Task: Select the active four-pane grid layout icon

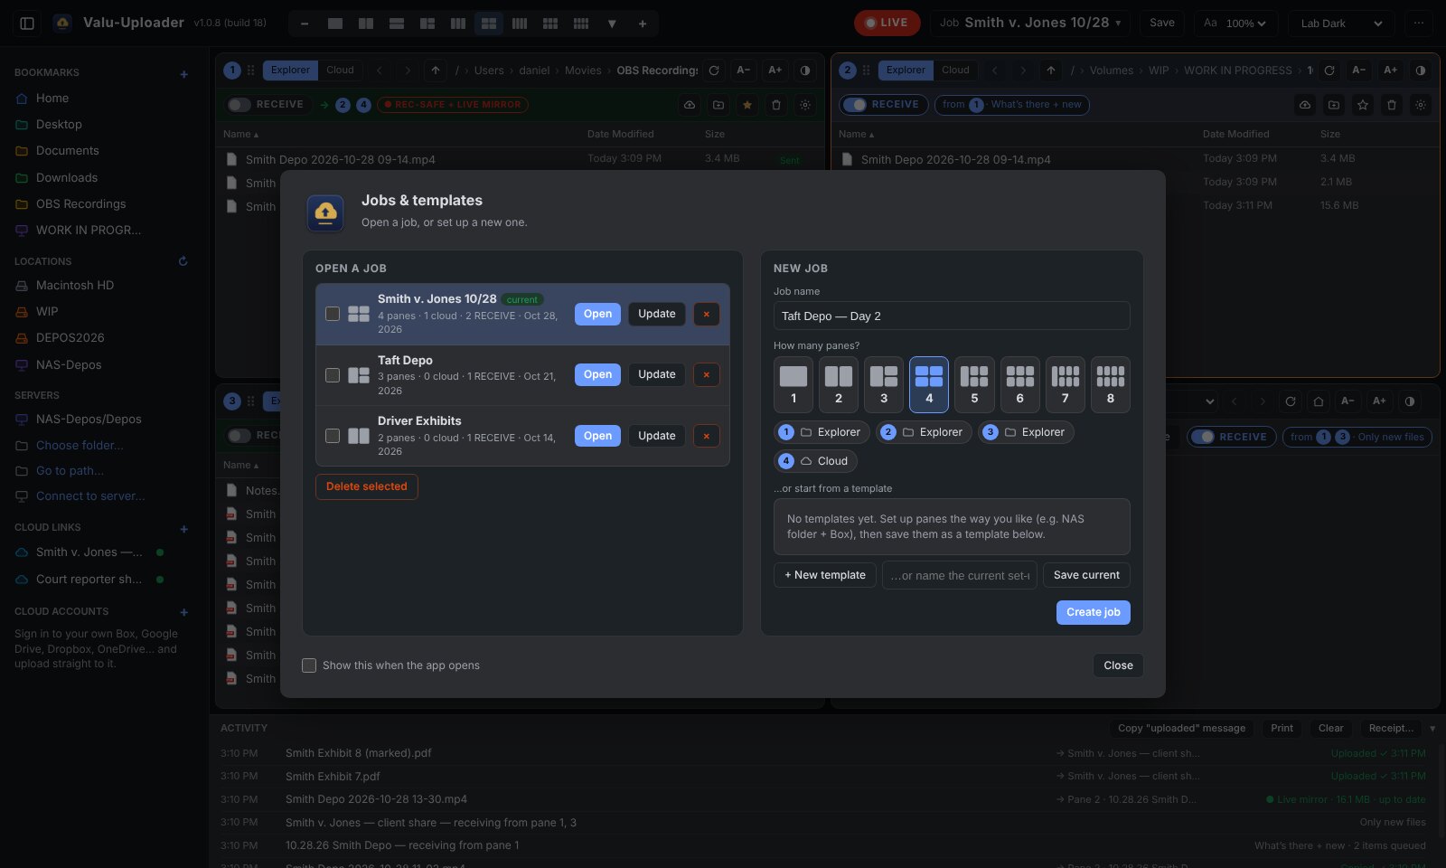Action: pyautogui.click(x=489, y=24)
